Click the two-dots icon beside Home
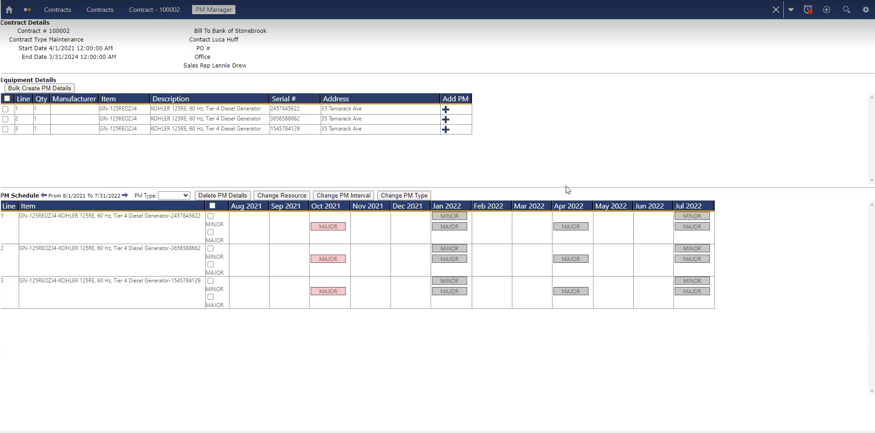Screen dimensions: 875x433 tap(27, 9)
